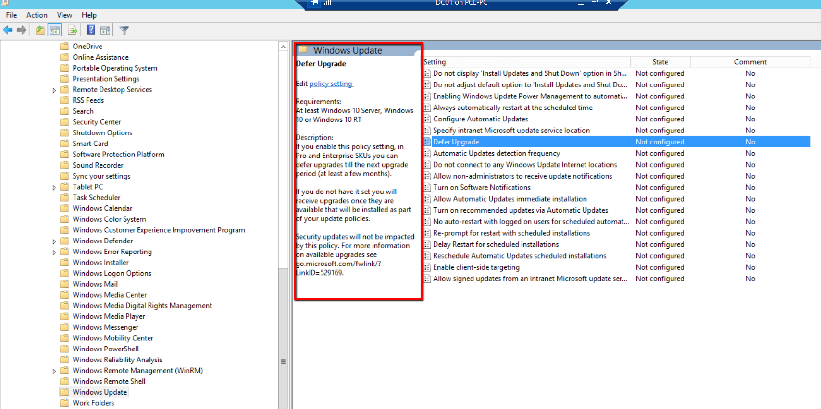Click the Filter funnel toolbar icon
The height and width of the screenshot is (409, 821).
click(124, 30)
